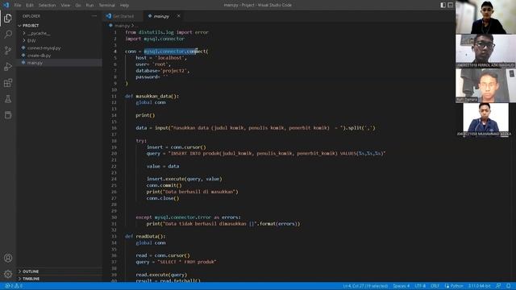Open the Run and Debug view
The height and width of the screenshot is (290, 516).
tap(8, 66)
